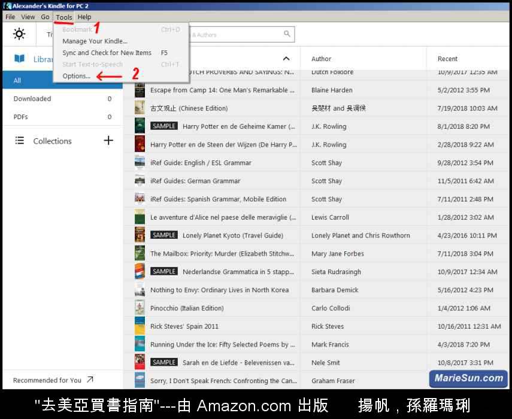This screenshot has height=419, width=512.
Task: Click the Recommended for You arrow icon
Action: point(90,380)
